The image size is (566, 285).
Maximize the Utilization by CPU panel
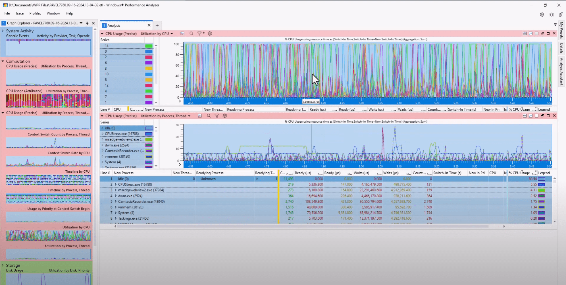click(x=548, y=34)
